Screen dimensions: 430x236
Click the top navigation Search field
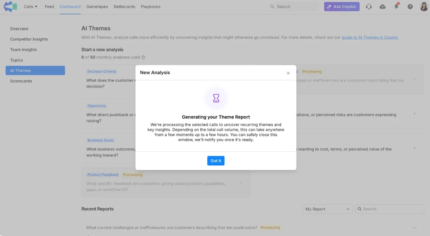pyautogui.click(x=293, y=7)
